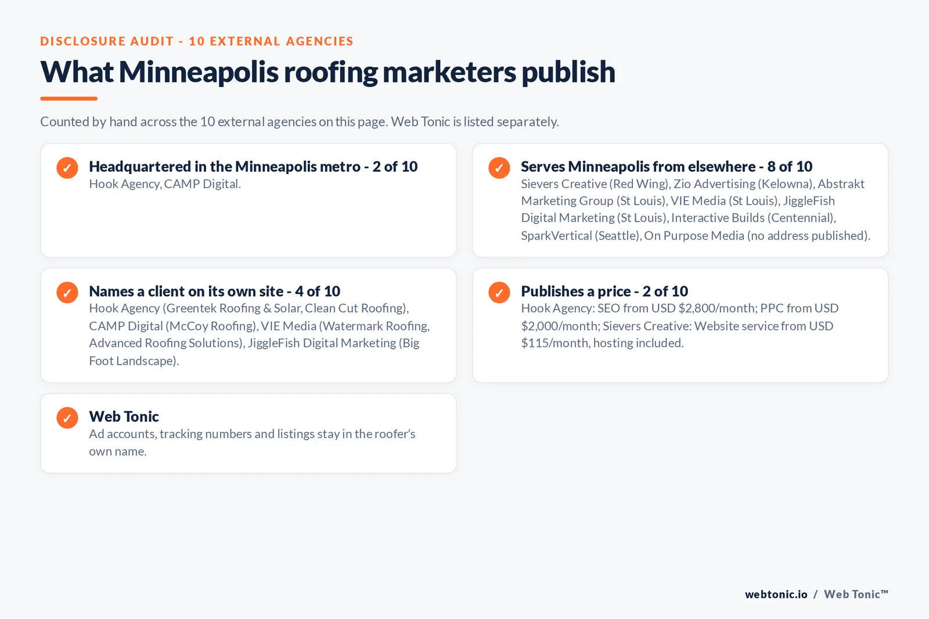The width and height of the screenshot is (929, 619).
Task: Click the 'Web Tonic™' footer brand text
Action: [856, 594]
